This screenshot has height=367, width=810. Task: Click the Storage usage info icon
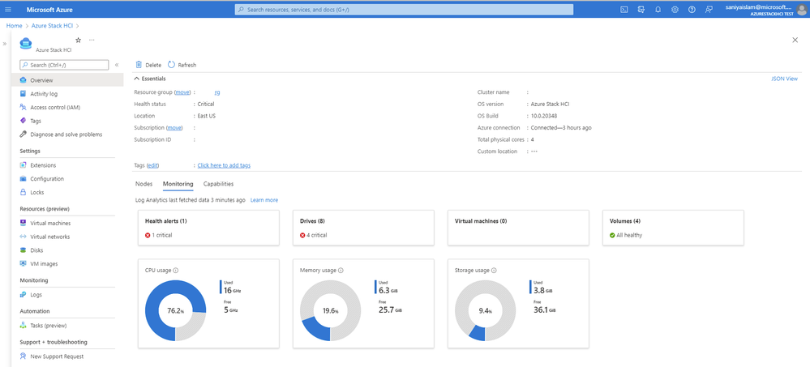(494, 270)
